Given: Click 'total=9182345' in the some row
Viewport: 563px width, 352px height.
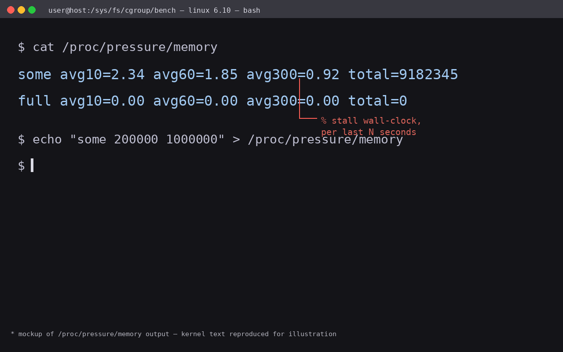Looking at the screenshot, I should click(403, 74).
